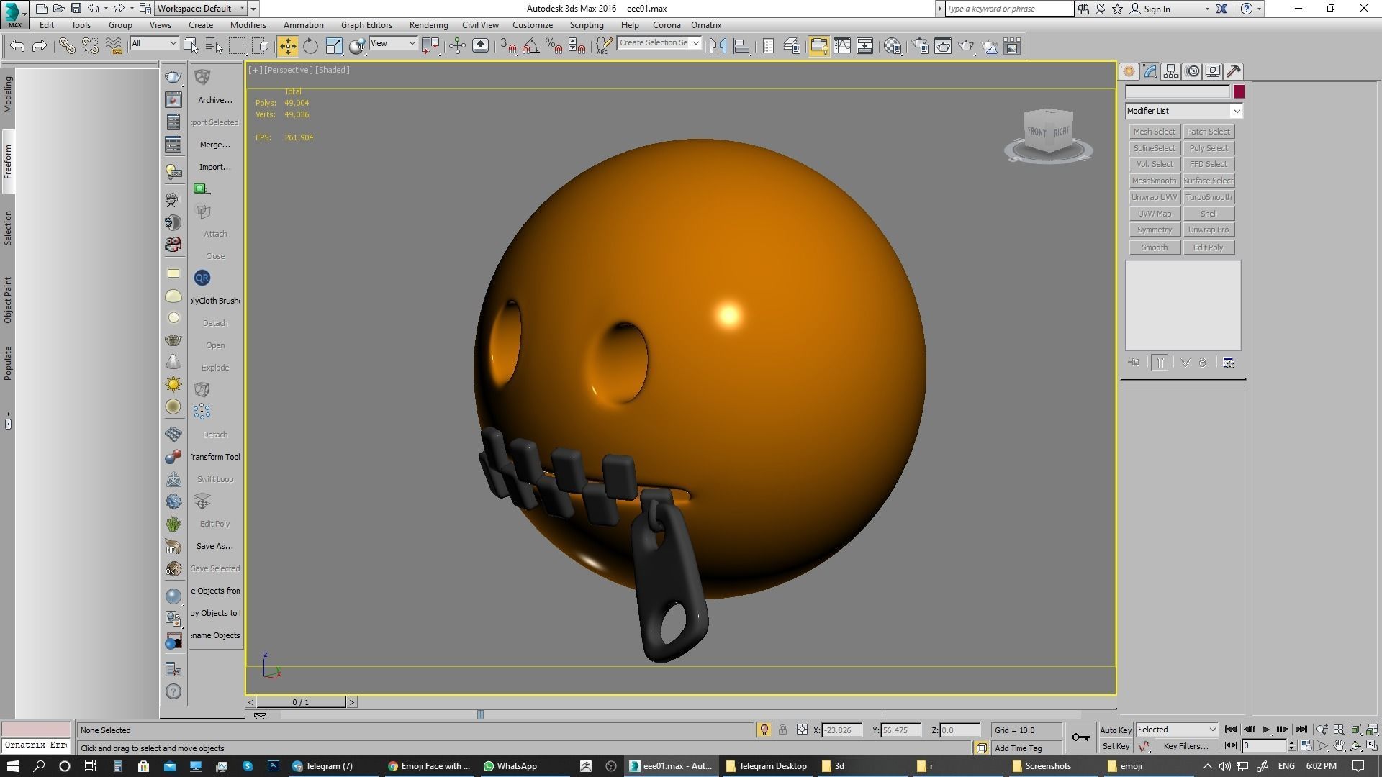Screen dimensions: 1382x777
Task: Click the current frame number field
Action: coord(1264,746)
